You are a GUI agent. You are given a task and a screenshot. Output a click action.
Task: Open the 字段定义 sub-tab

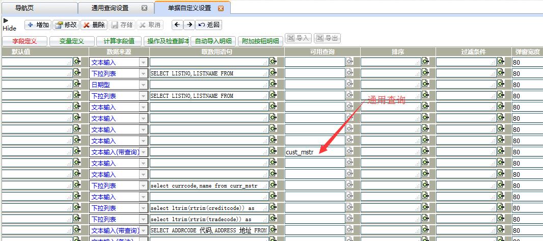[24, 41]
